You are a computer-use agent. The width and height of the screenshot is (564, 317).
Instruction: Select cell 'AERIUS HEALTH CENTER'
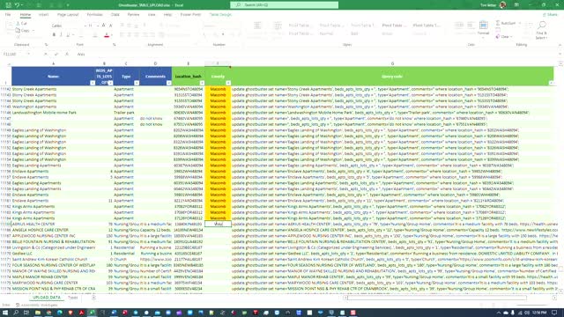point(53,224)
